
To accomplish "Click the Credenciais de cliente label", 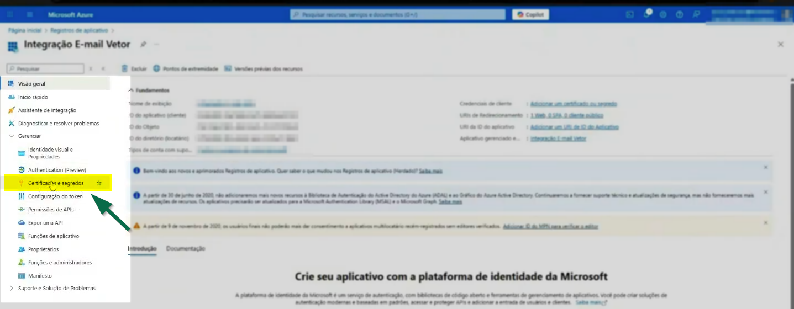I will click(x=486, y=104).
